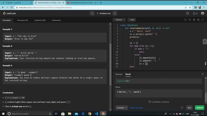Open the Python3 language dropdown

click(x=119, y=20)
